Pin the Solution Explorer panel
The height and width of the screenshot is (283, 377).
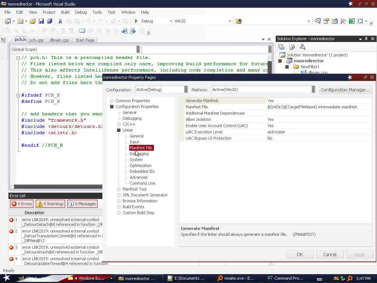coord(366,39)
